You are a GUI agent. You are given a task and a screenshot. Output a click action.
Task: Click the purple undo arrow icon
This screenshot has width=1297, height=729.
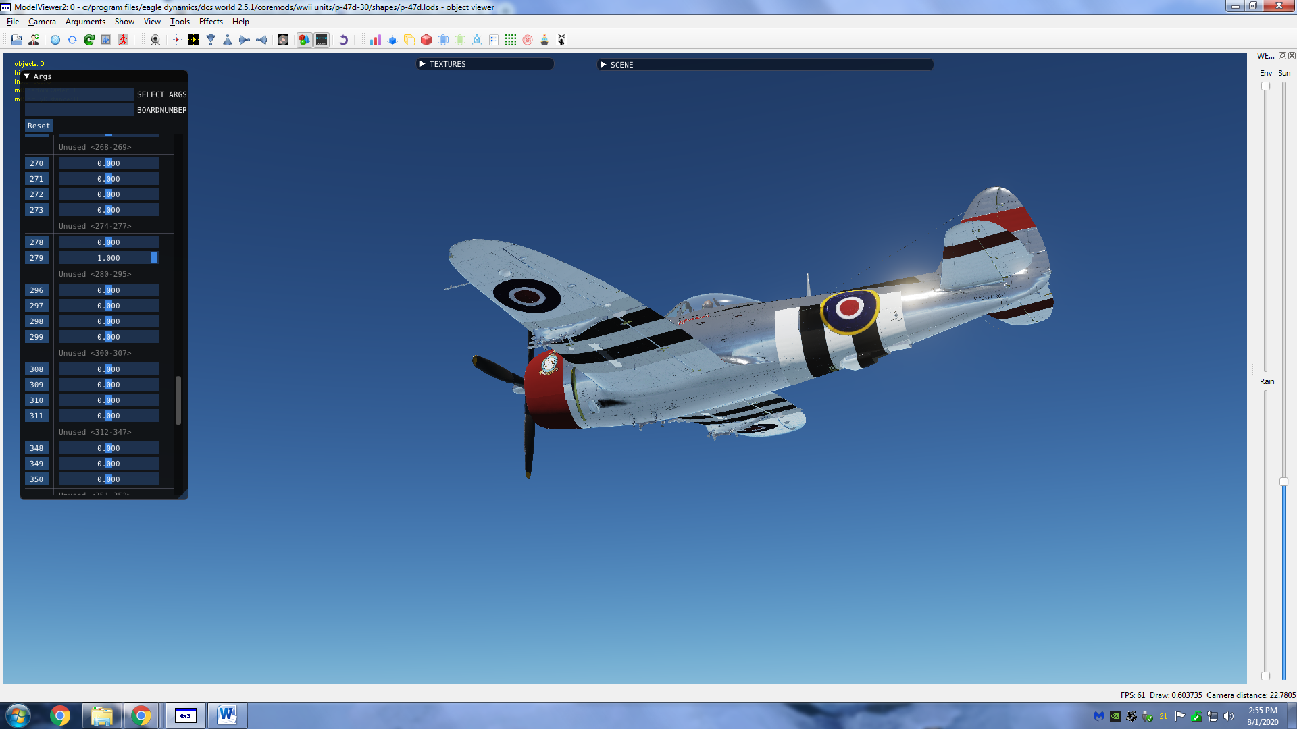coord(343,40)
